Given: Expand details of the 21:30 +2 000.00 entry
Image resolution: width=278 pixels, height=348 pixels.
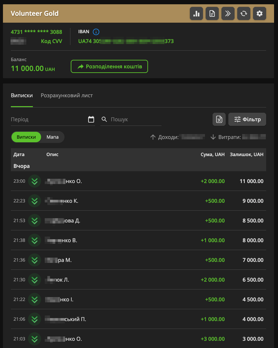Looking at the screenshot, I should pyautogui.click(x=35, y=280).
